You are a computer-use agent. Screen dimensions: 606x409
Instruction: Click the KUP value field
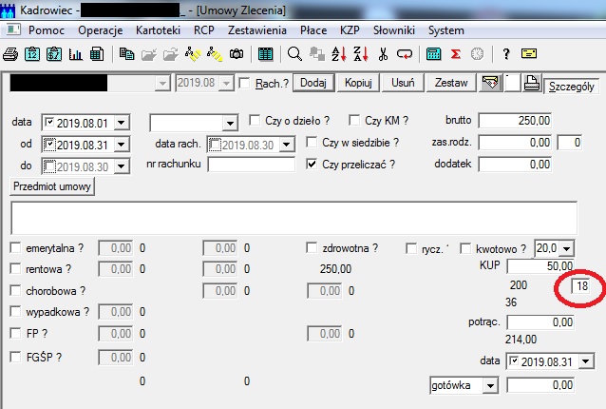(x=540, y=266)
